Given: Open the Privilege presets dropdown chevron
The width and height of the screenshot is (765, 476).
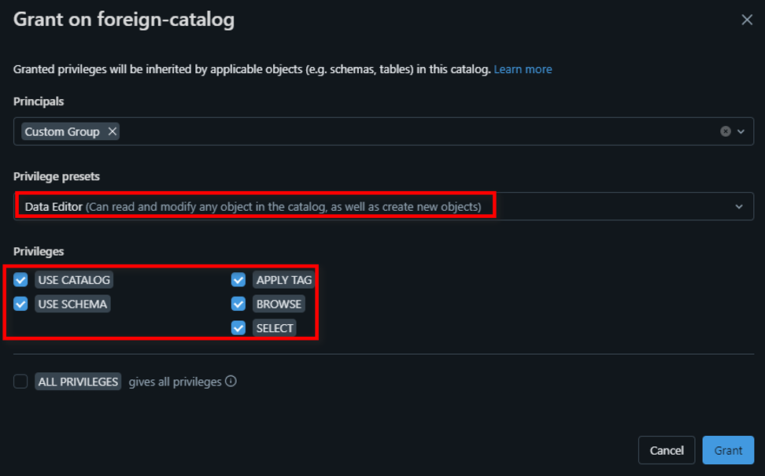Looking at the screenshot, I should point(739,207).
